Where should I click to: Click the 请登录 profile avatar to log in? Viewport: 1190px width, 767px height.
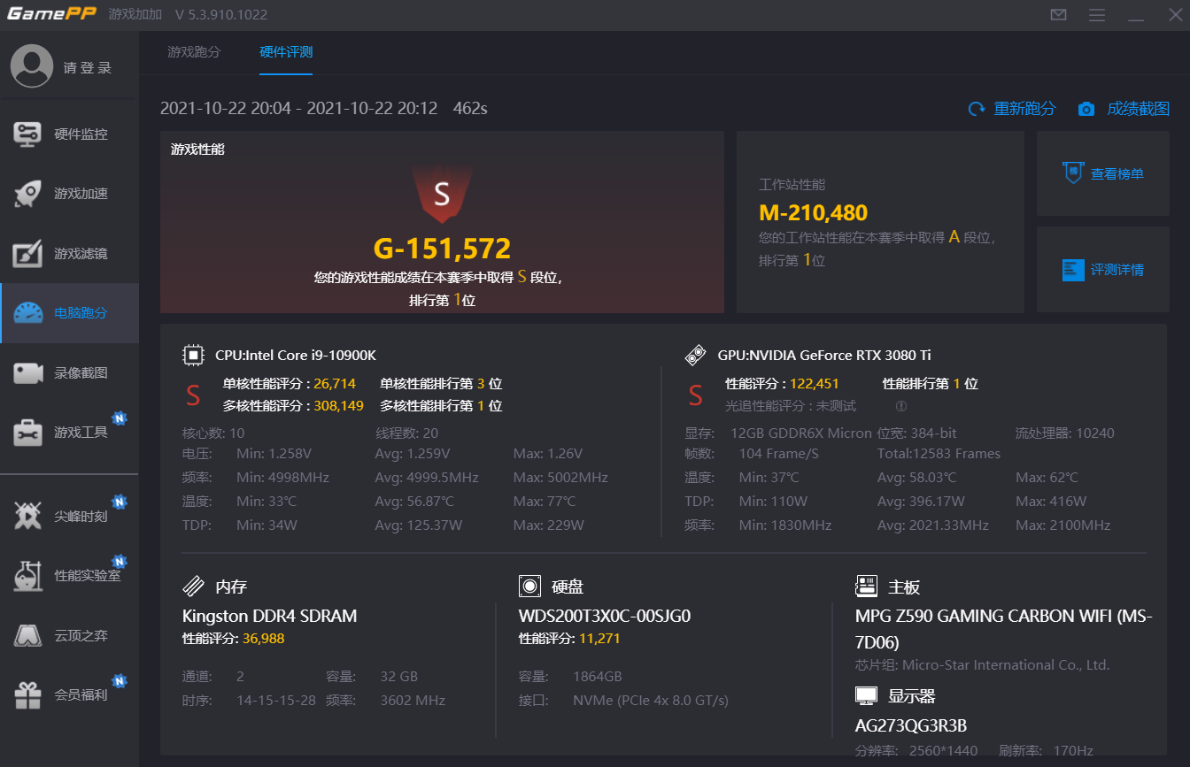[x=32, y=65]
